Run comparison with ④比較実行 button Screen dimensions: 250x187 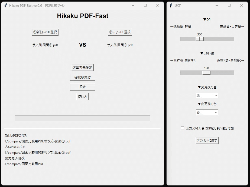(82, 77)
